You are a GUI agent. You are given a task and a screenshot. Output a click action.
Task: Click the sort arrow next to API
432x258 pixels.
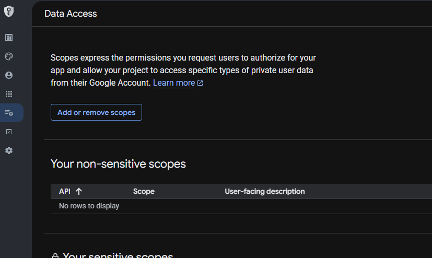[79, 191]
